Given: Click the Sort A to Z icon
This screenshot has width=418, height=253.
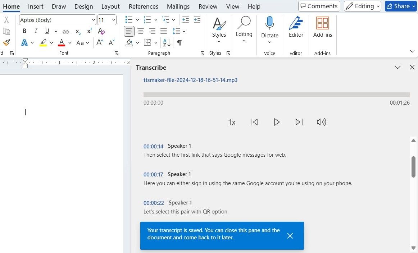Looking at the screenshot, I should (167, 43).
